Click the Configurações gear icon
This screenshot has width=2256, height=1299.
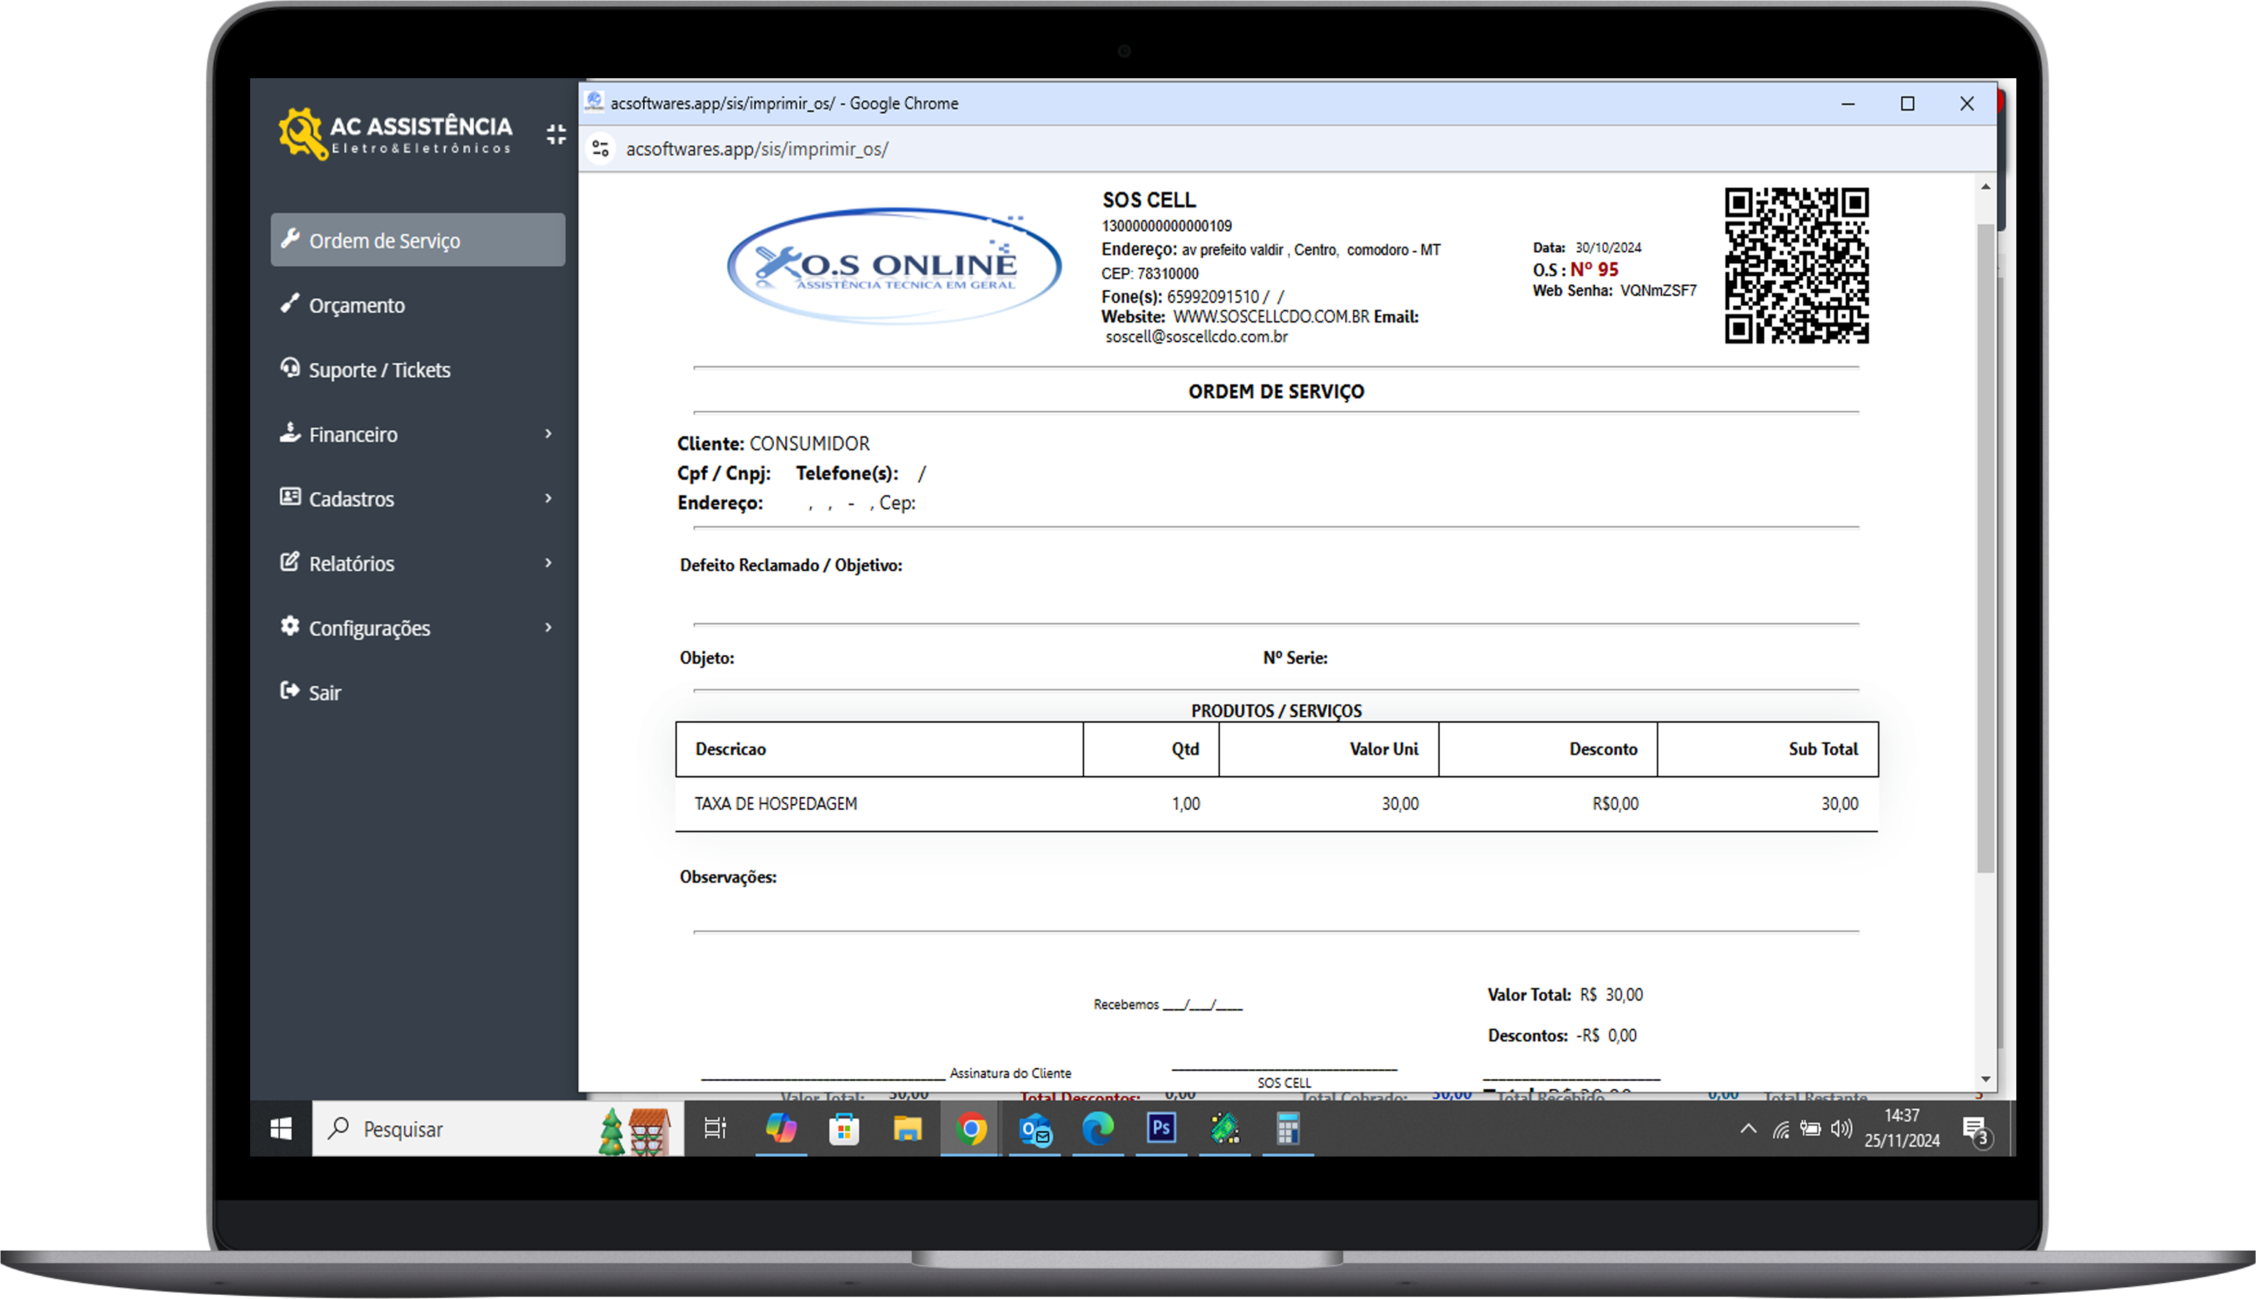pyautogui.click(x=290, y=626)
